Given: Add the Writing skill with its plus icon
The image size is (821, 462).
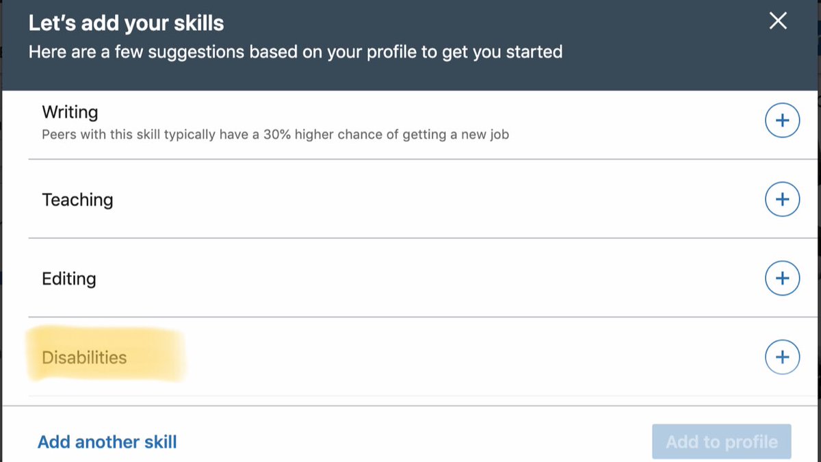Looking at the screenshot, I should coord(782,121).
